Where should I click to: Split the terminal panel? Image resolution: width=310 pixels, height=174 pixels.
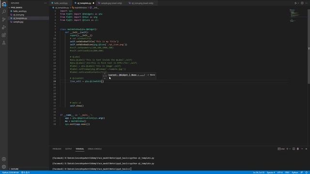pos(294,149)
